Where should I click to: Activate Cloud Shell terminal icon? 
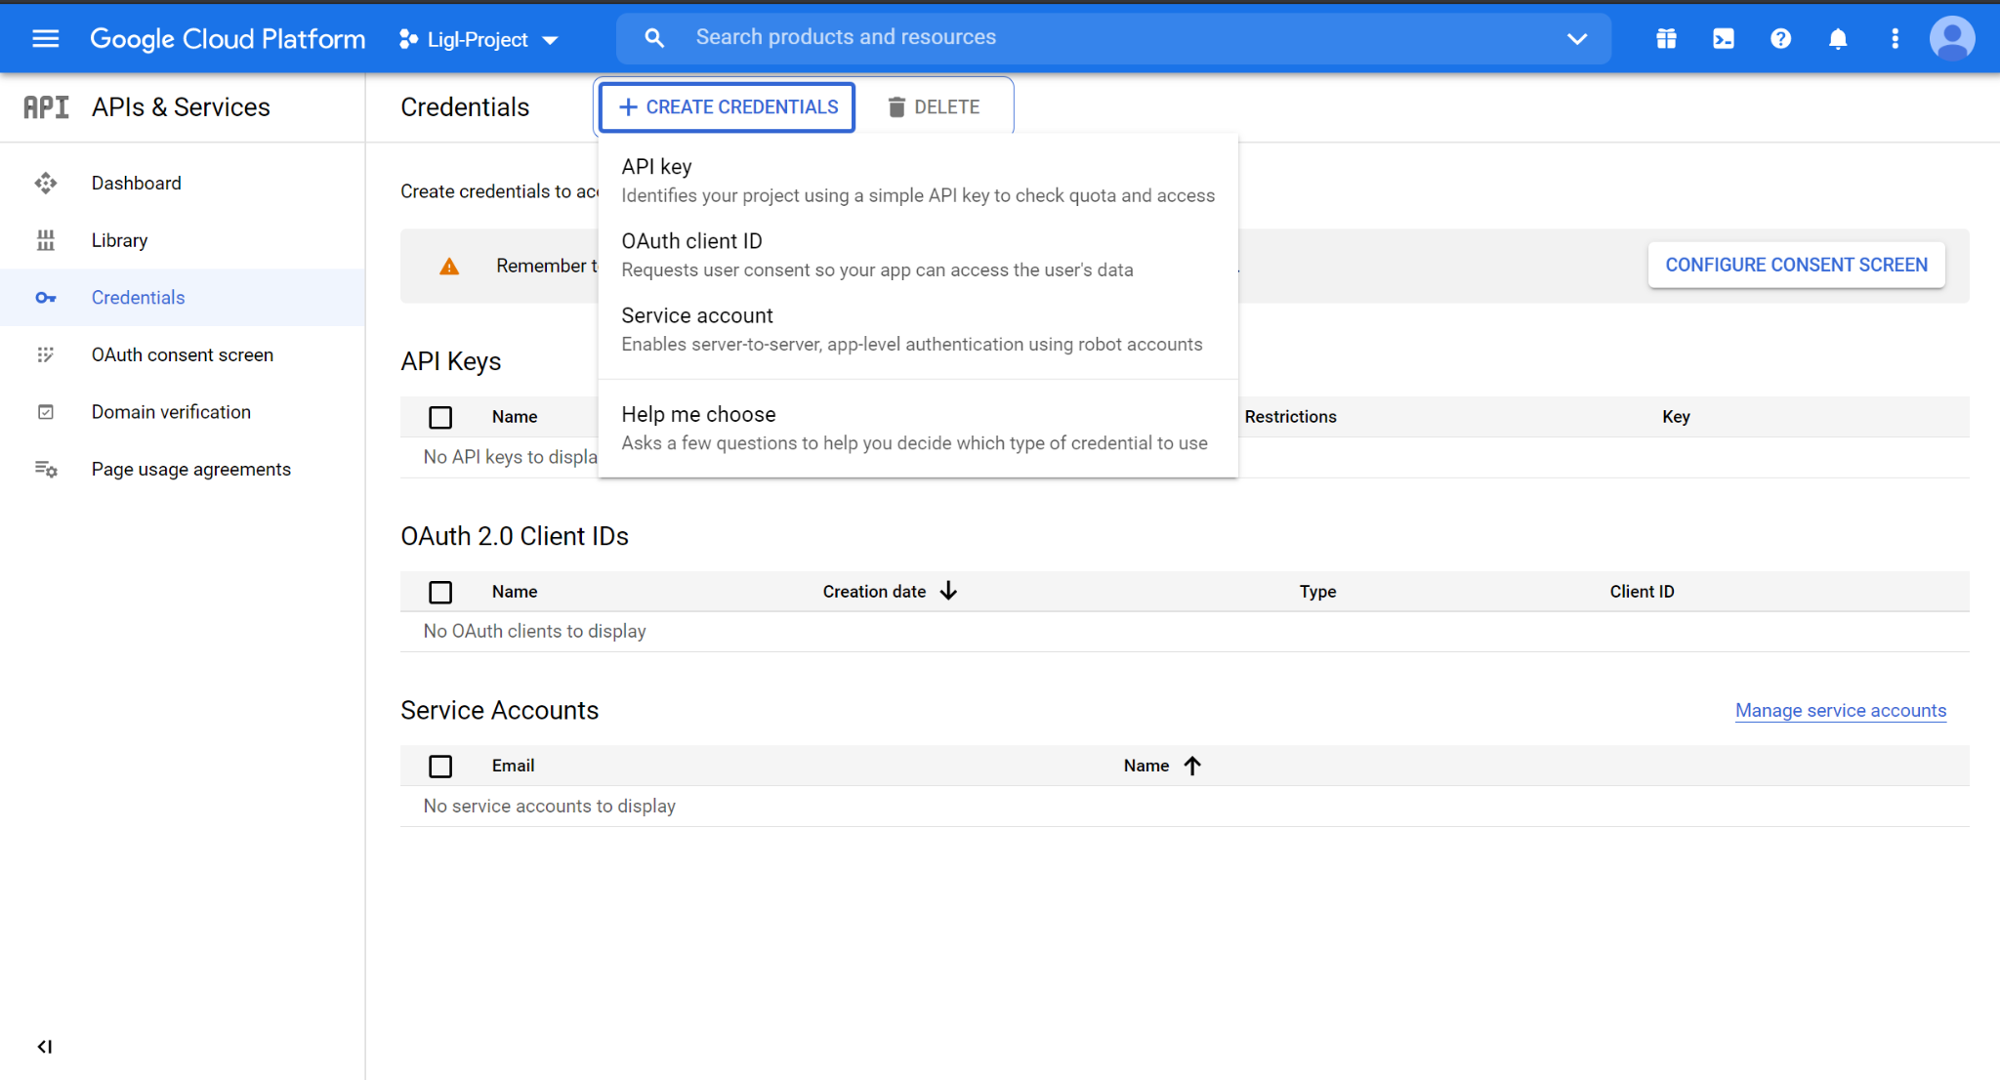[x=1724, y=38]
